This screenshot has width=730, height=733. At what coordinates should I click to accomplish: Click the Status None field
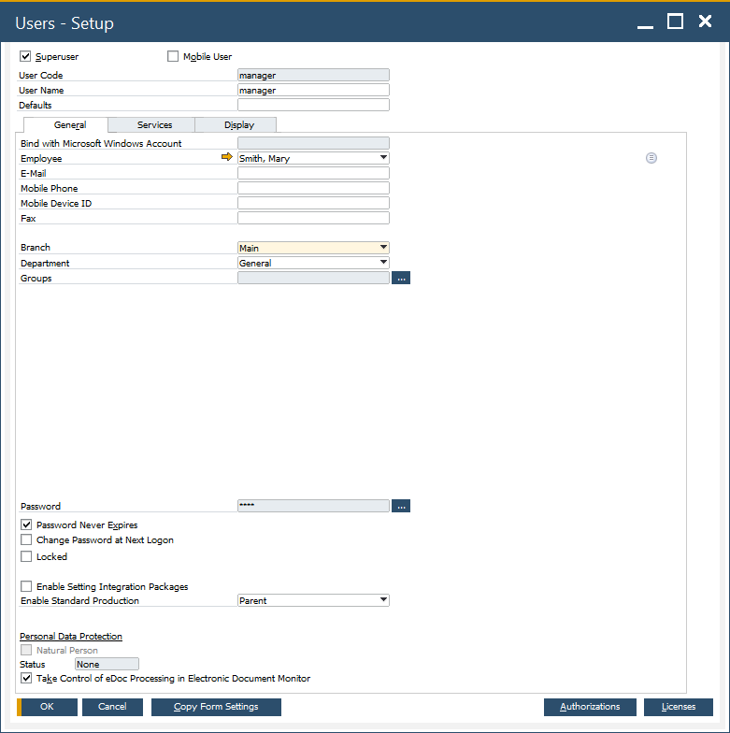point(107,664)
